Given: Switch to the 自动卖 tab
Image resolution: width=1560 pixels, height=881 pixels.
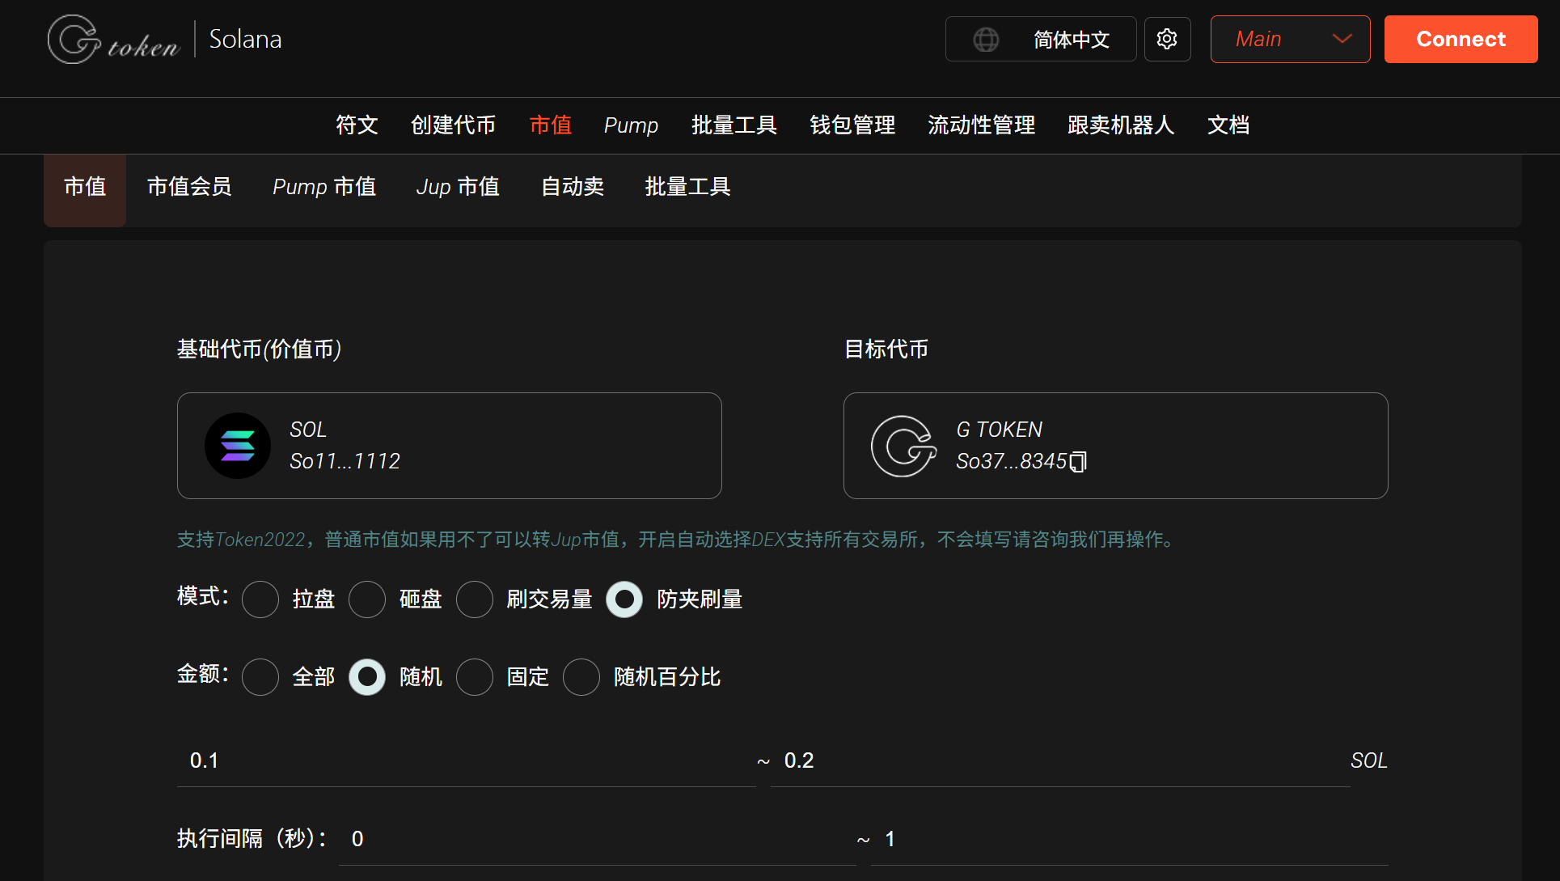Looking at the screenshot, I should click(573, 187).
